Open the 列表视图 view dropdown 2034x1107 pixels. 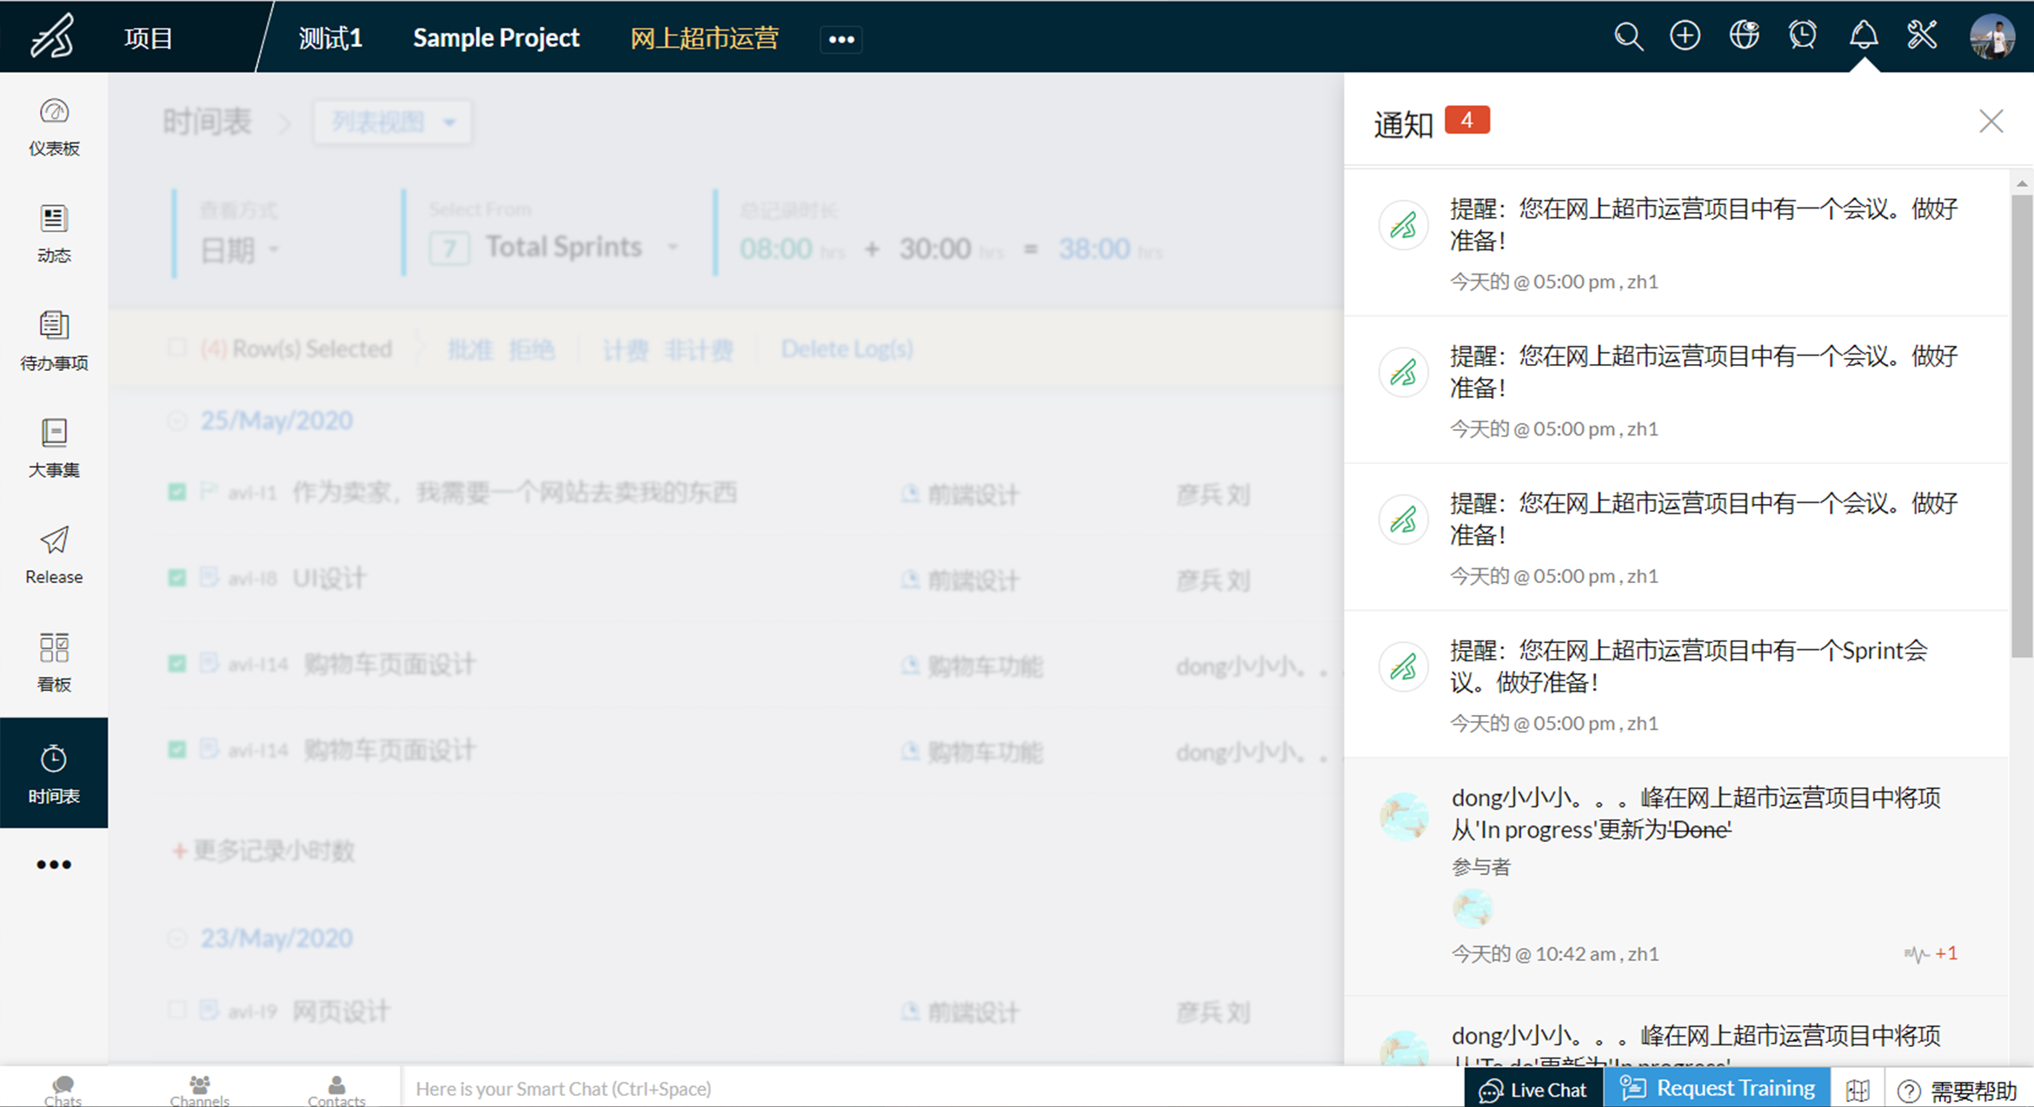pyautogui.click(x=393, y=123)
